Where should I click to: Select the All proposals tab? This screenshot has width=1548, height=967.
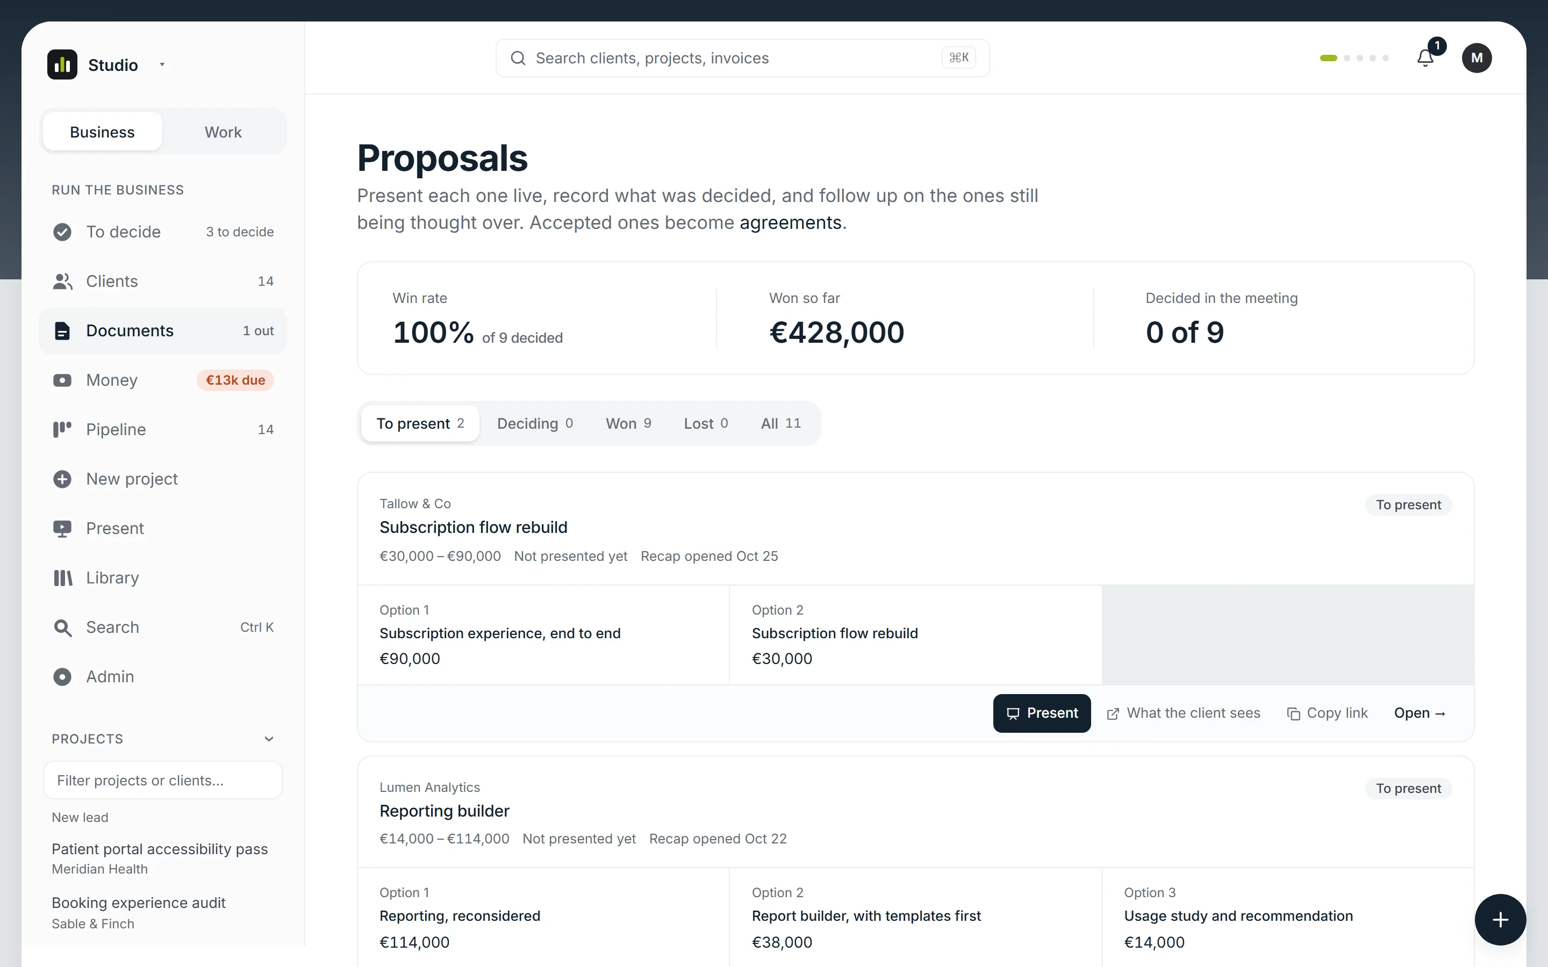point(780,423)
